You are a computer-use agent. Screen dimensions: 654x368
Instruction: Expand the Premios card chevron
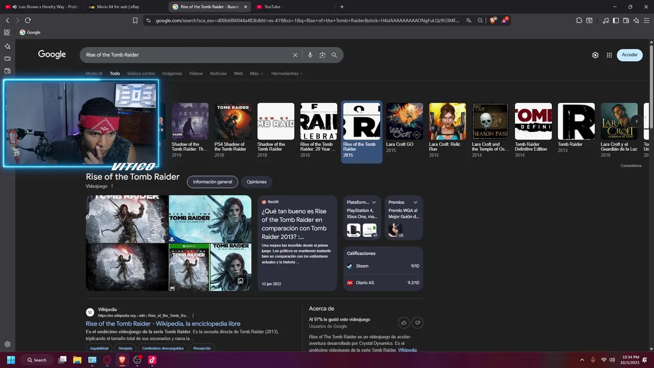click(415, 202)
